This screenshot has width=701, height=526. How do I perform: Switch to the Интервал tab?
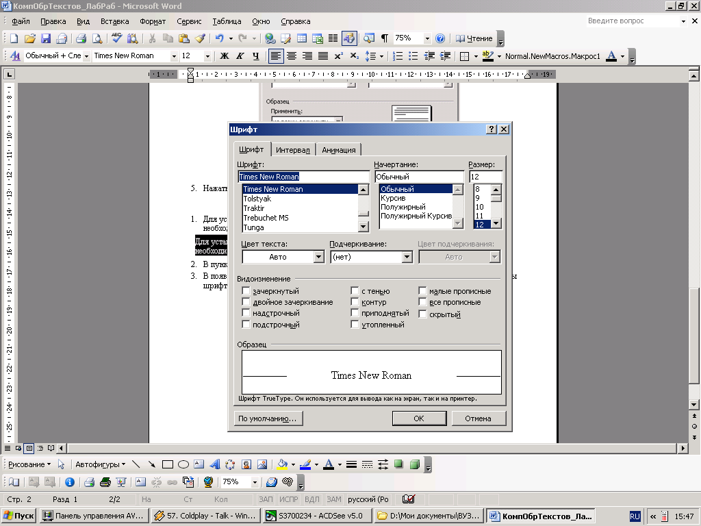tap(293, 150)
